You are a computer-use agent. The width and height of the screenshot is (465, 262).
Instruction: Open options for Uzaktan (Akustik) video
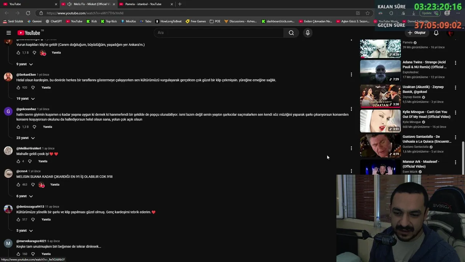pyautogui.click(x=456, y=88)
